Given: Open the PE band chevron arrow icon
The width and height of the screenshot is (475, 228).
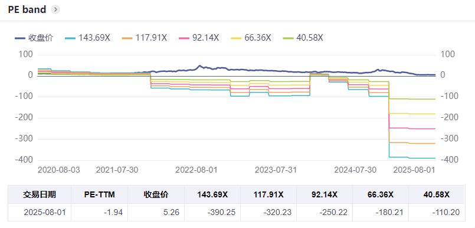Looking at the screenshot, I should pos(55,9).
